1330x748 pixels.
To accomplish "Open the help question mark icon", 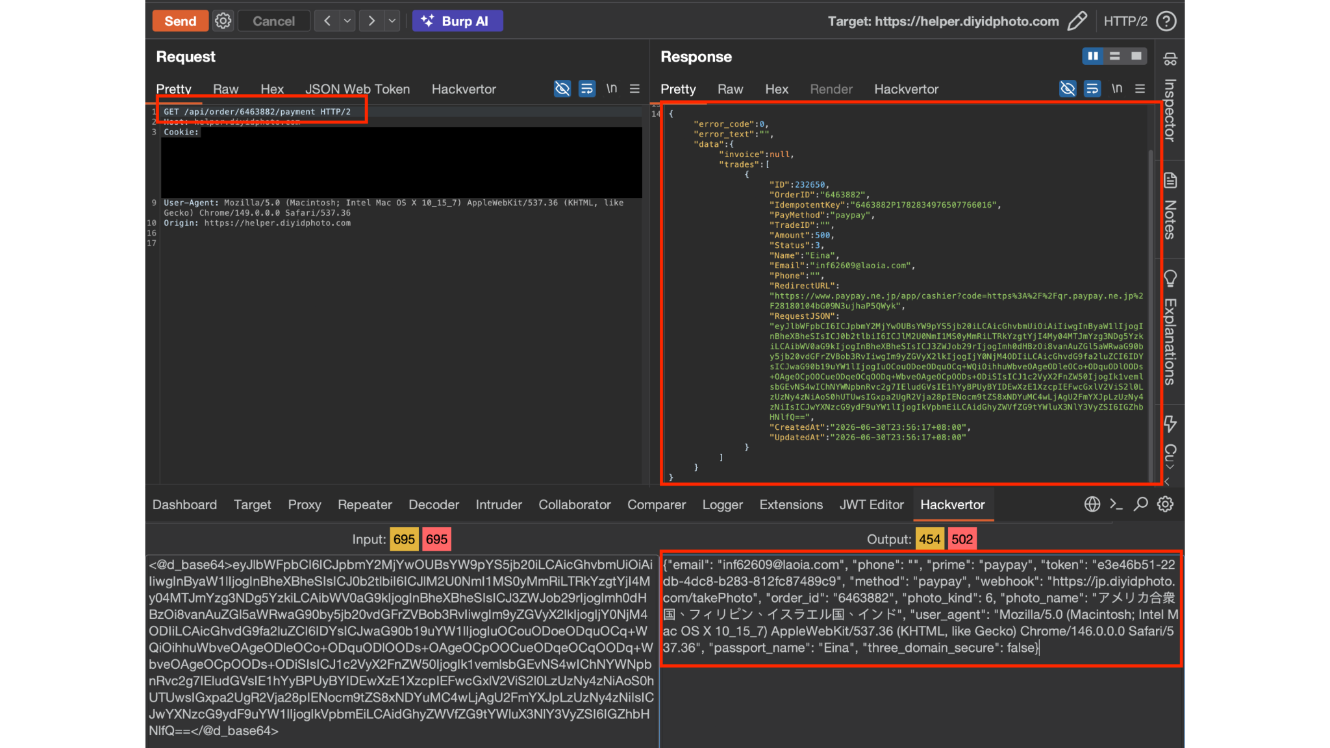I will [x=1166, y=21].
